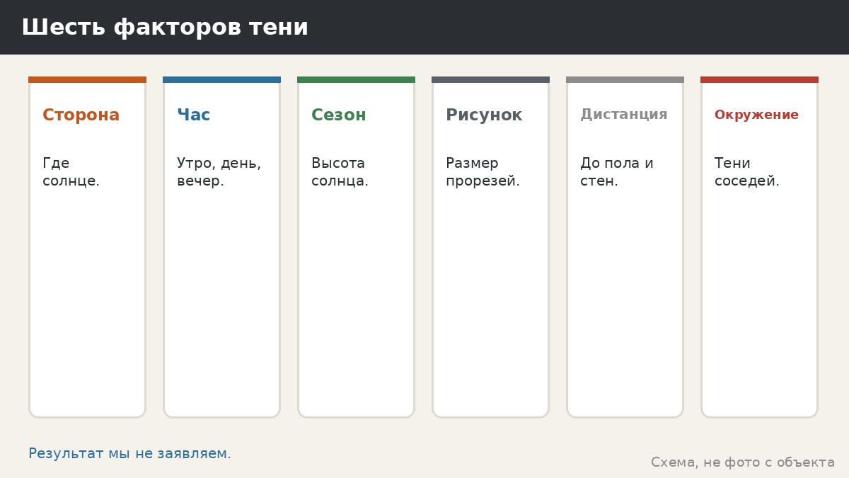Select the text 'Тени соседей.'
Viewport: 849px width, 478px height.
(746, 172)
